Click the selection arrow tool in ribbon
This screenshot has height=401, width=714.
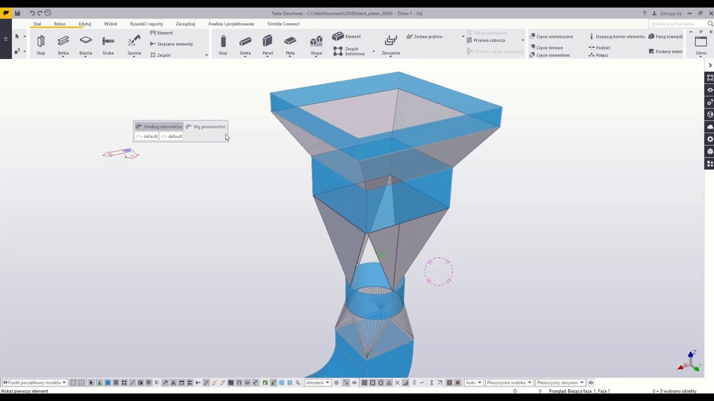pos(17,36)
